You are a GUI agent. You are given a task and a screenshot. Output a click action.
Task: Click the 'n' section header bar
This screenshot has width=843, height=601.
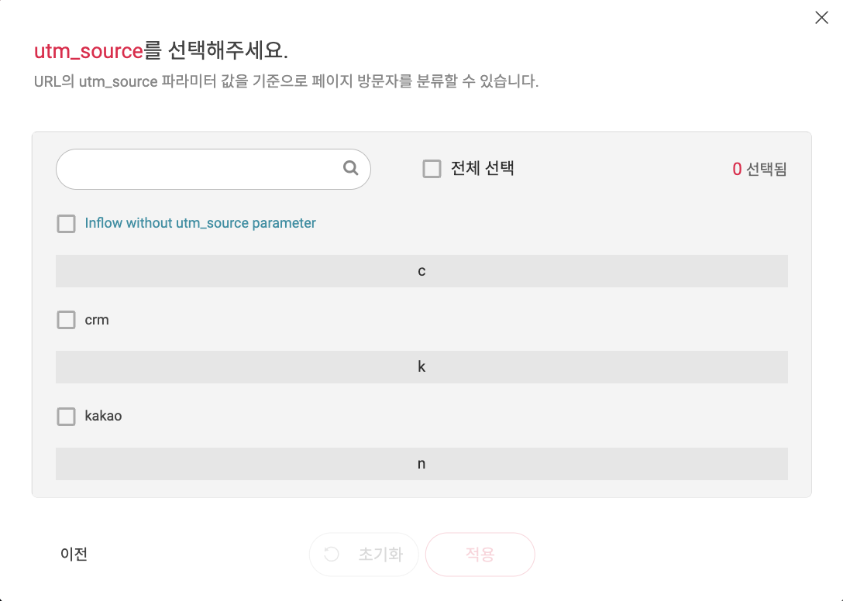[x=421, y=464]
